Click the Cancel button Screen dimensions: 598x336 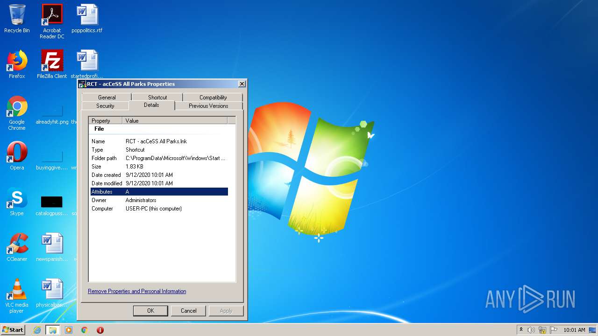tap(189, 311)
